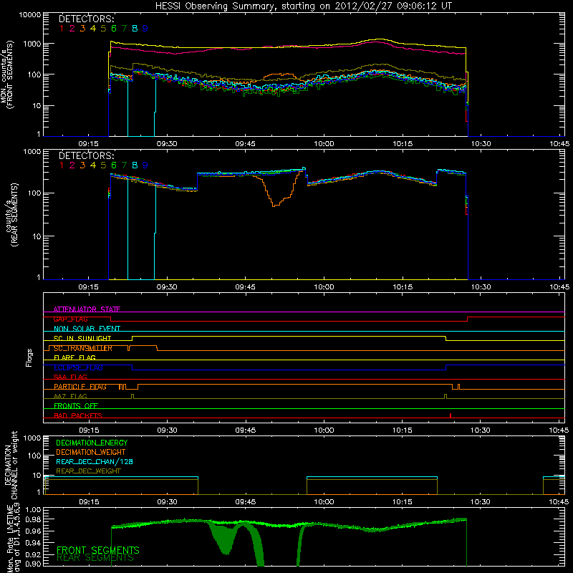Click the FRONTS_OFF flag label
The width and height of the screenshot is (573, 573).
76,406
